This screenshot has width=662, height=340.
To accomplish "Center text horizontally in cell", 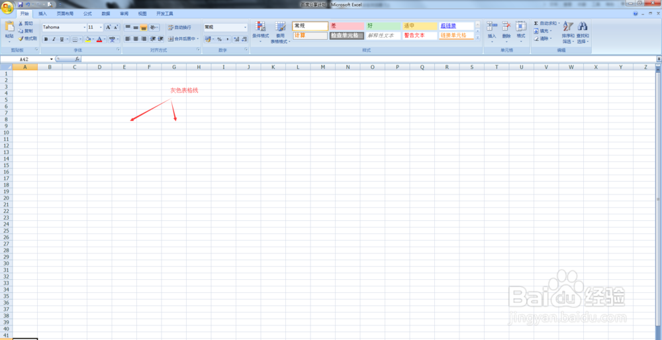I will pyautogui.click(x=136, y=39).
